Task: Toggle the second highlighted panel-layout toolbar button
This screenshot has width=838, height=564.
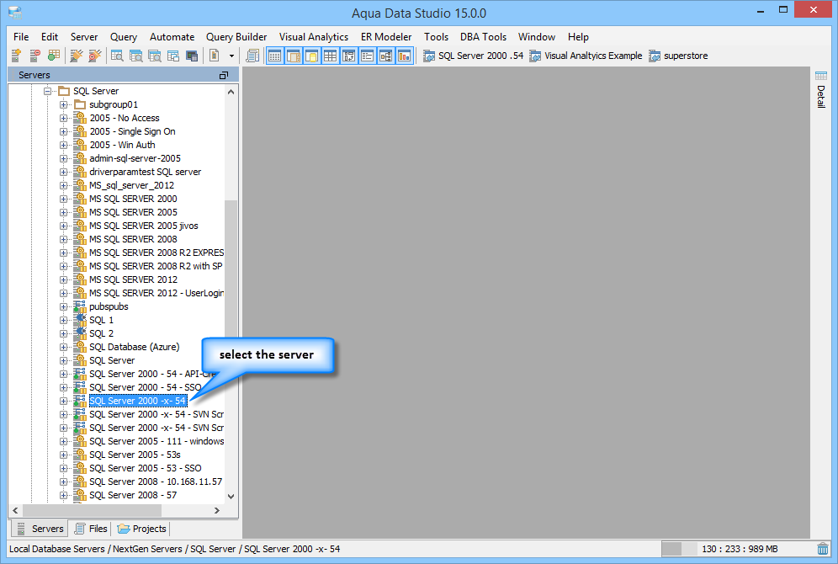Action: click(x=294, y=56)
